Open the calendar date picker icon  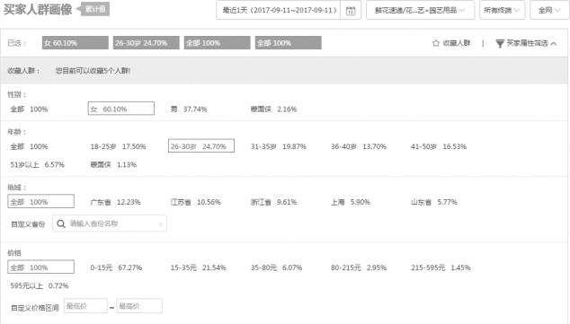pyautogui.click(x=351, y=11)
